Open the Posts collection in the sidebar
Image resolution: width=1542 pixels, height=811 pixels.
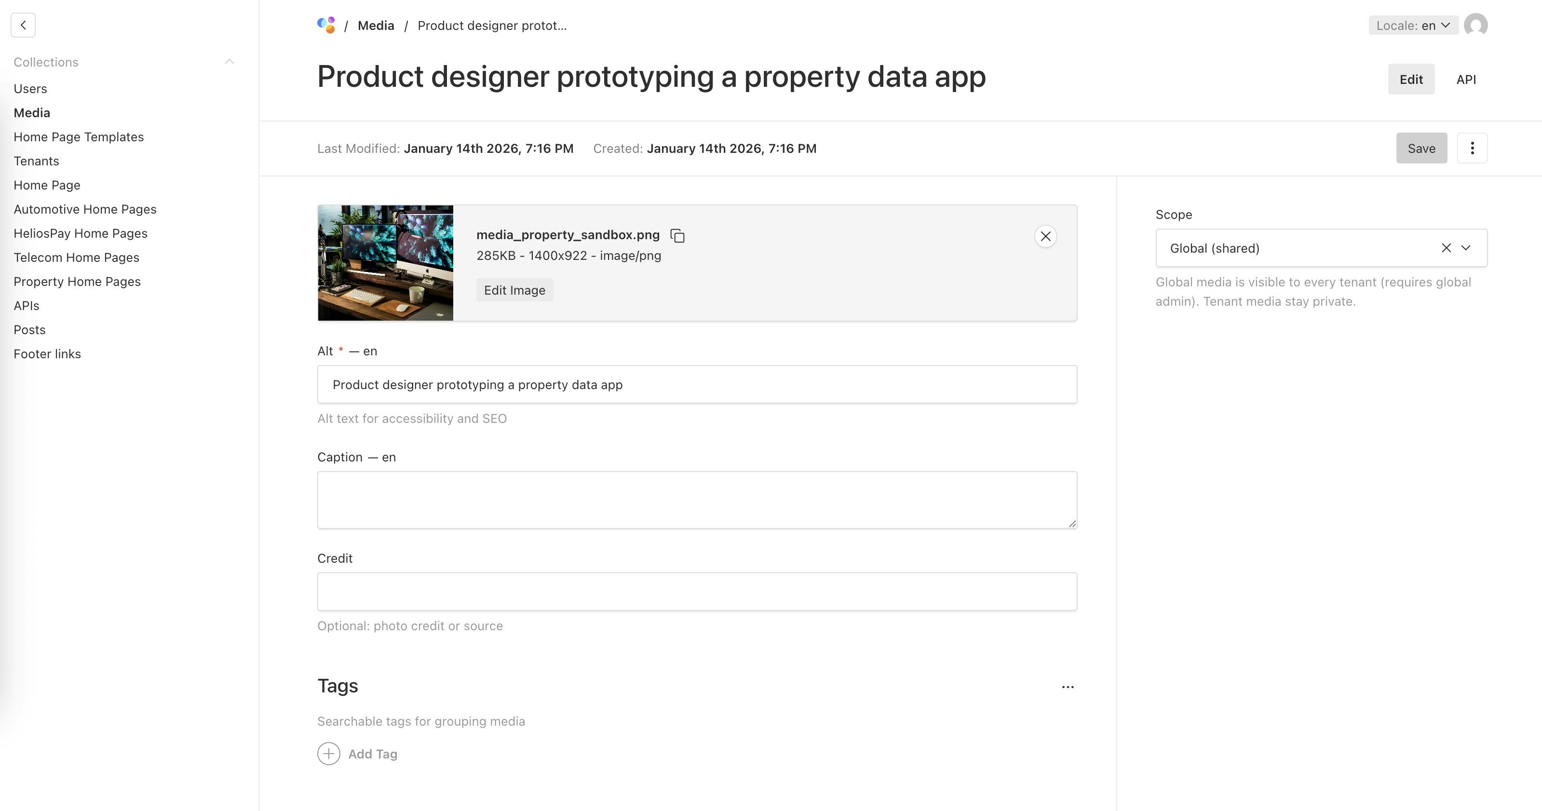[29, 329]
